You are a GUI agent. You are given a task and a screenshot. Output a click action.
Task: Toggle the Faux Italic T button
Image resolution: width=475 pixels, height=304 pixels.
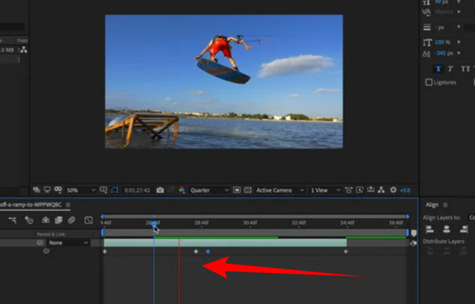click(x=450, y=69)
